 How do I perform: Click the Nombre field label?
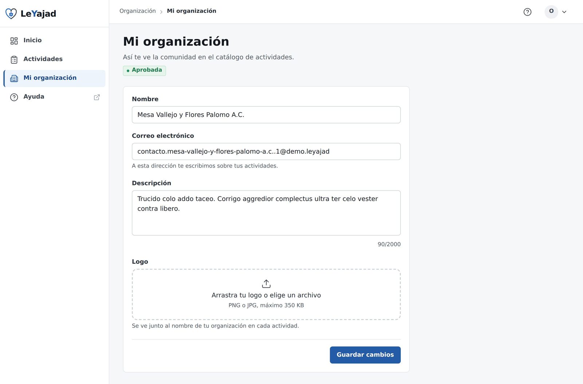pos(145,99)
